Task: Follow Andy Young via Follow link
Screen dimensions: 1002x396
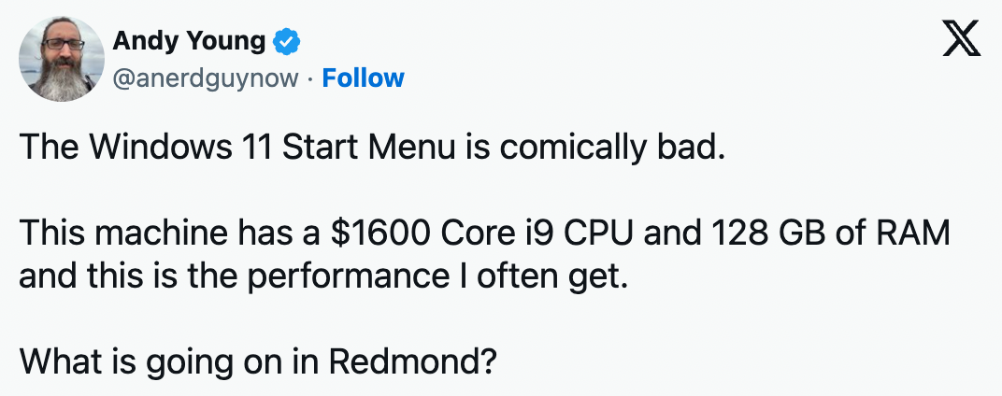Action: (x=363, y=78)
